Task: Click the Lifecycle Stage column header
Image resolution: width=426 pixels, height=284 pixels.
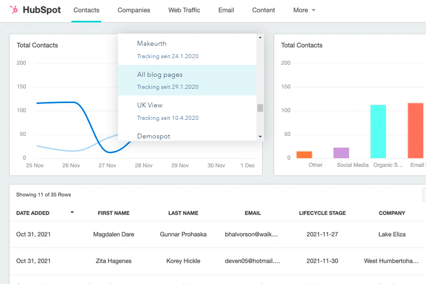Action: 322,213
